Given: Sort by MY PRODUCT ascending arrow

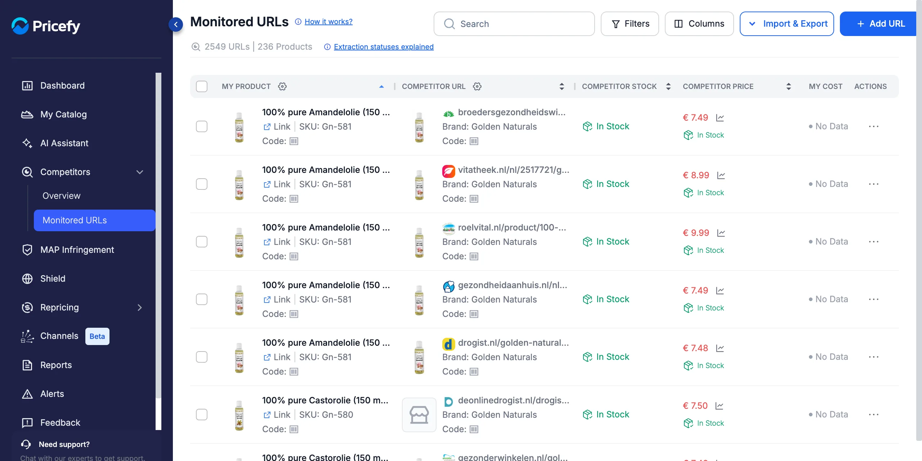Looking at the screenshot, I should point(381,86).
